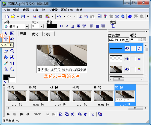
Task: Open the 文件 menu
Action: (7, 10)
